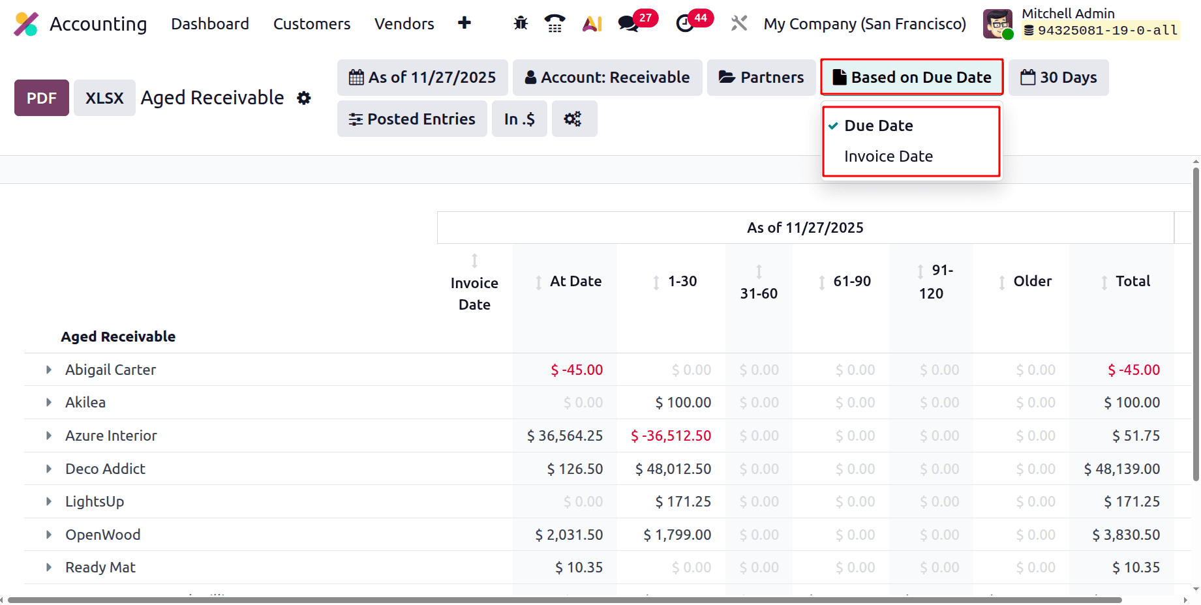
Task: Select the checked Due Date option
Action: click(x=911, y=126)
